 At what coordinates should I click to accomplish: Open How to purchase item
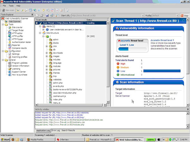[20, 74]
